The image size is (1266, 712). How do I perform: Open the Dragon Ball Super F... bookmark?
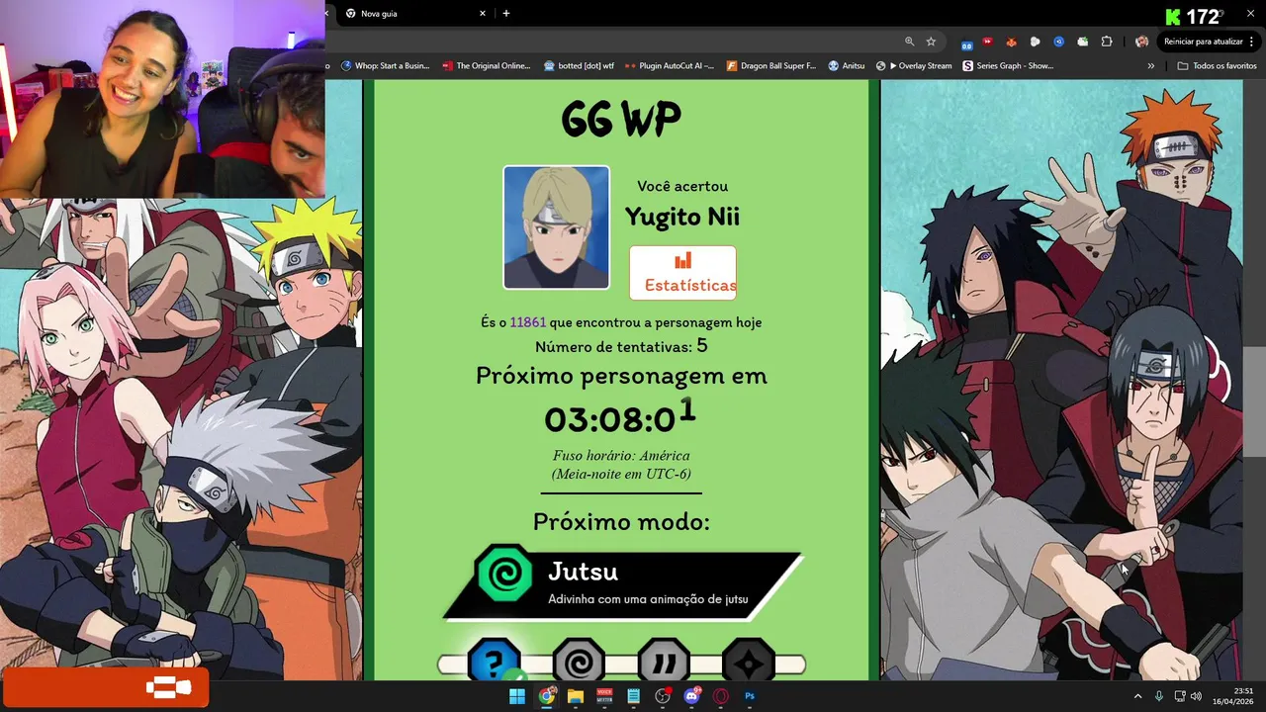771,66
